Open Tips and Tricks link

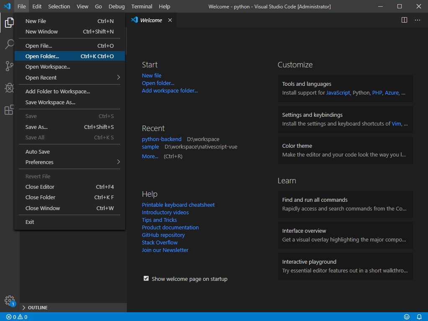(x=159, y=220)
